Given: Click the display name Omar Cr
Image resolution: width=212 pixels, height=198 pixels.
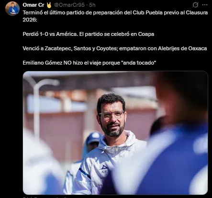Looking at the screenshot, I should (33, 5).
